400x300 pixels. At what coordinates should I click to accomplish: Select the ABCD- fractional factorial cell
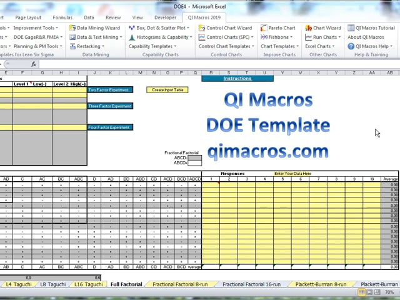pyautogui.click(x=194, y=158)
